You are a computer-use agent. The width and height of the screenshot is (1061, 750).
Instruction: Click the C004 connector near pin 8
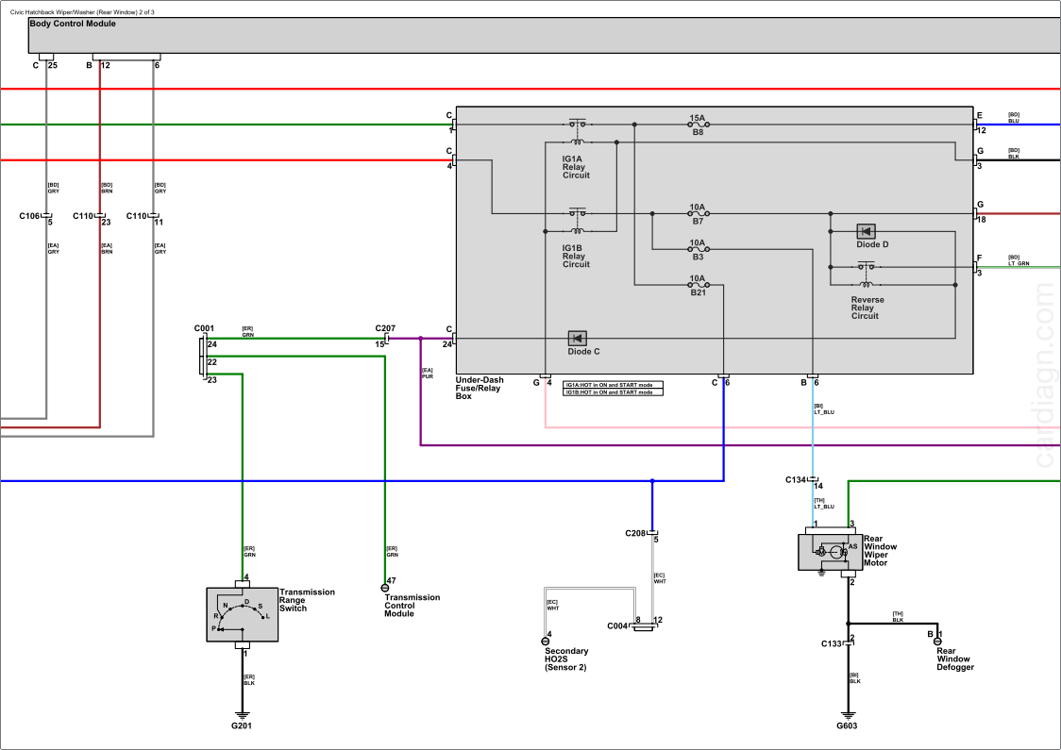click(644, 626)
